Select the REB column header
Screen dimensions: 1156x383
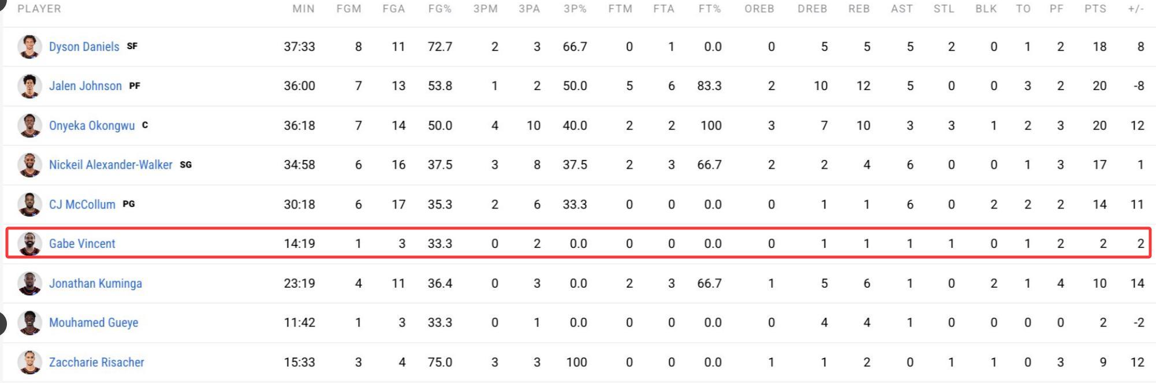click(859, 9)
